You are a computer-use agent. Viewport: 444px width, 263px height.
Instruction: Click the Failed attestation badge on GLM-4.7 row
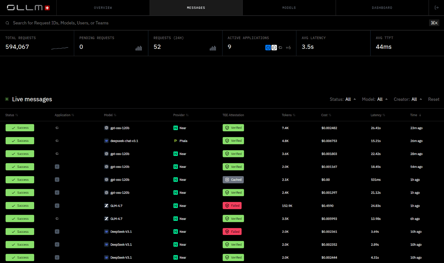[232, 206]
